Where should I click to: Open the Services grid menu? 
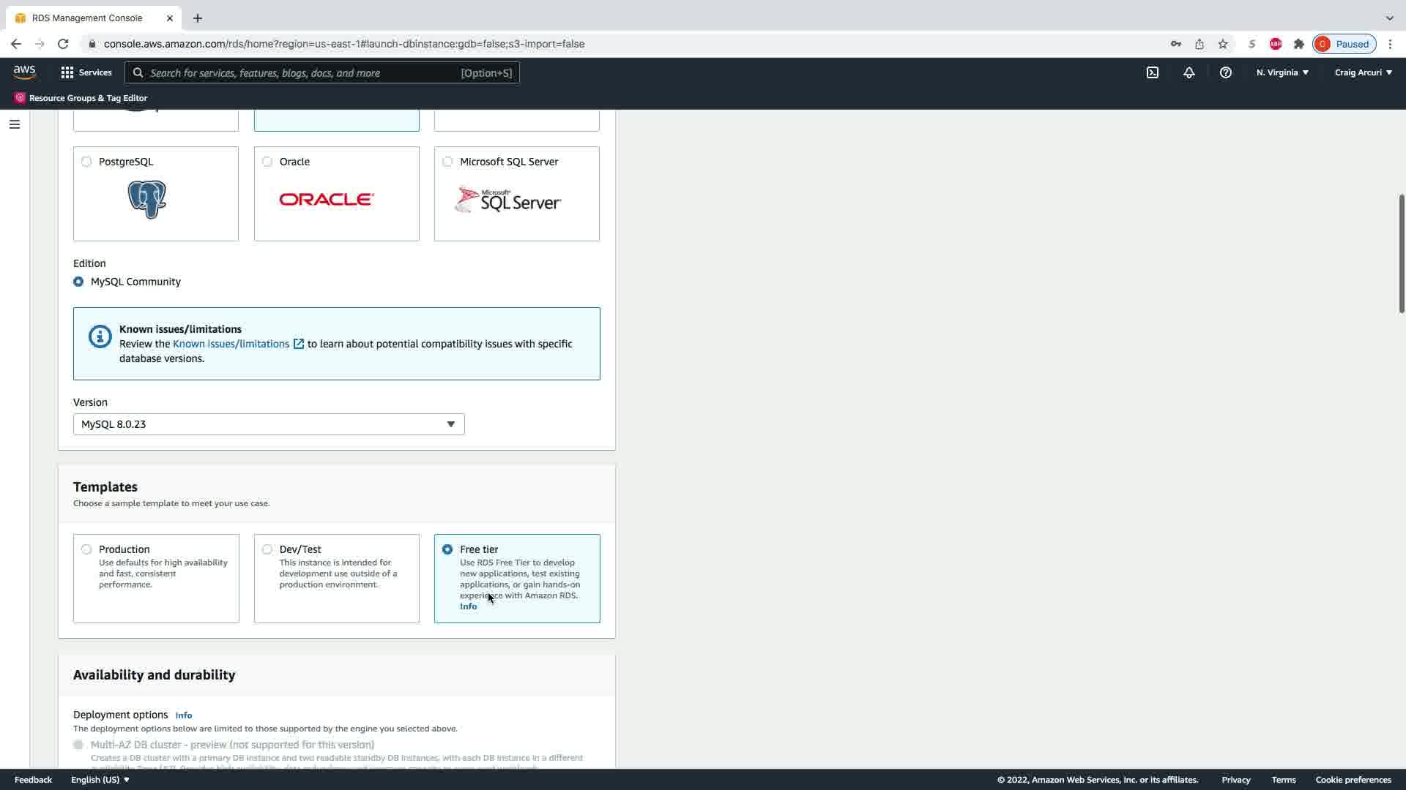coord(86,72)
